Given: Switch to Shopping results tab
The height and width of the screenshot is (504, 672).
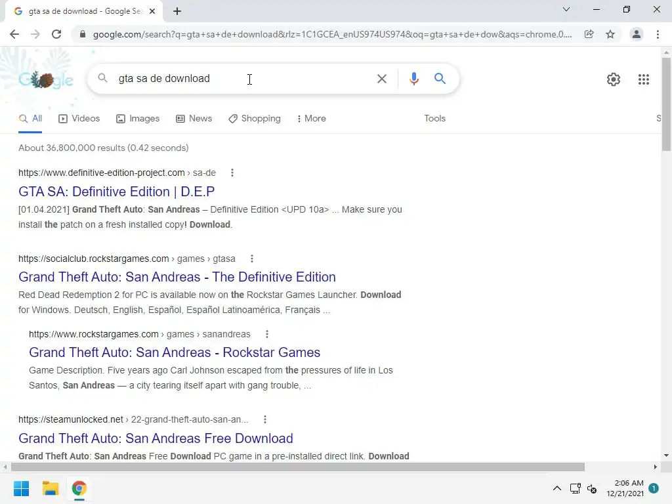Looking at the screenshot, I should [x=255, y=119].
